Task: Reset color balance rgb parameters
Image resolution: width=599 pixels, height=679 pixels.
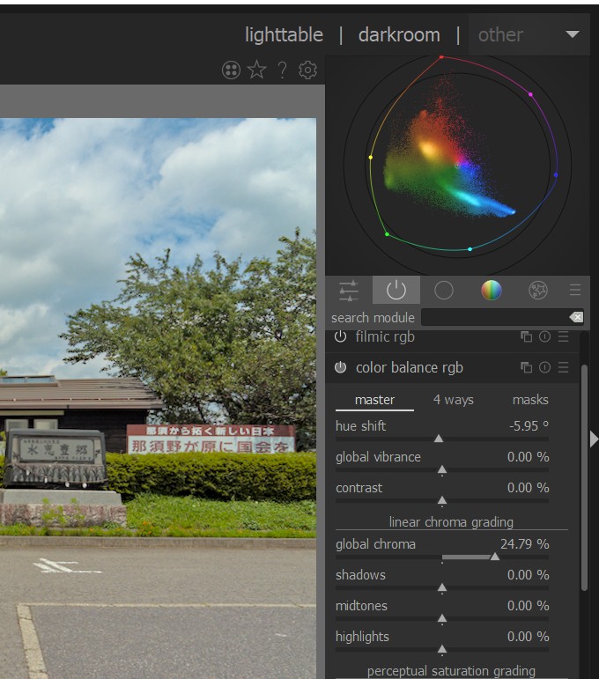Action: click(545, 367)
